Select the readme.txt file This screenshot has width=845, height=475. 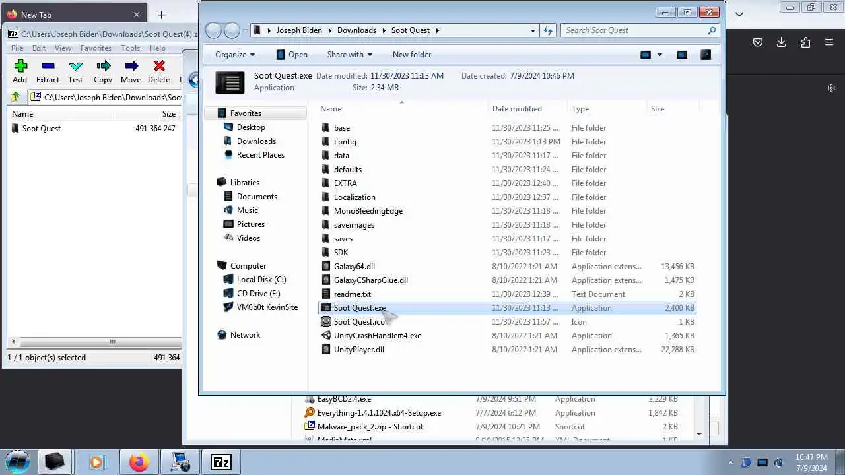(353, 294)
